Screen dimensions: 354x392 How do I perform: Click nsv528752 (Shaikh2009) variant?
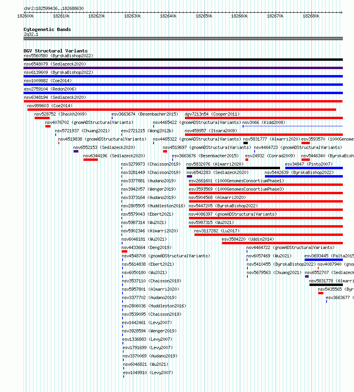(60, 114)
